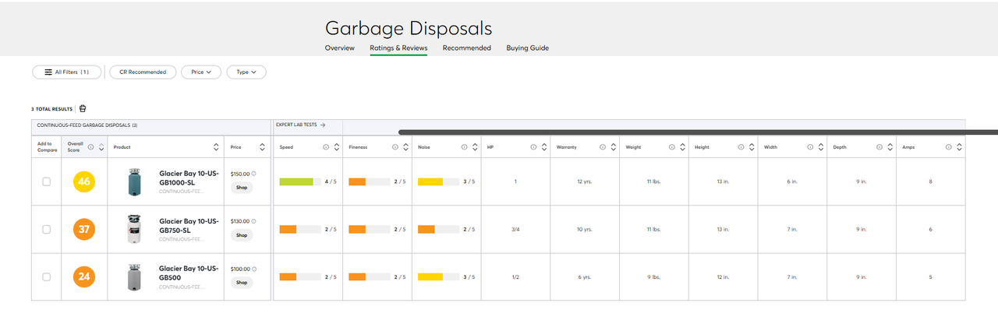This screenshot has width=998, height=317.
Task: Click the overall score 24 badge
Action: [84, 276]
